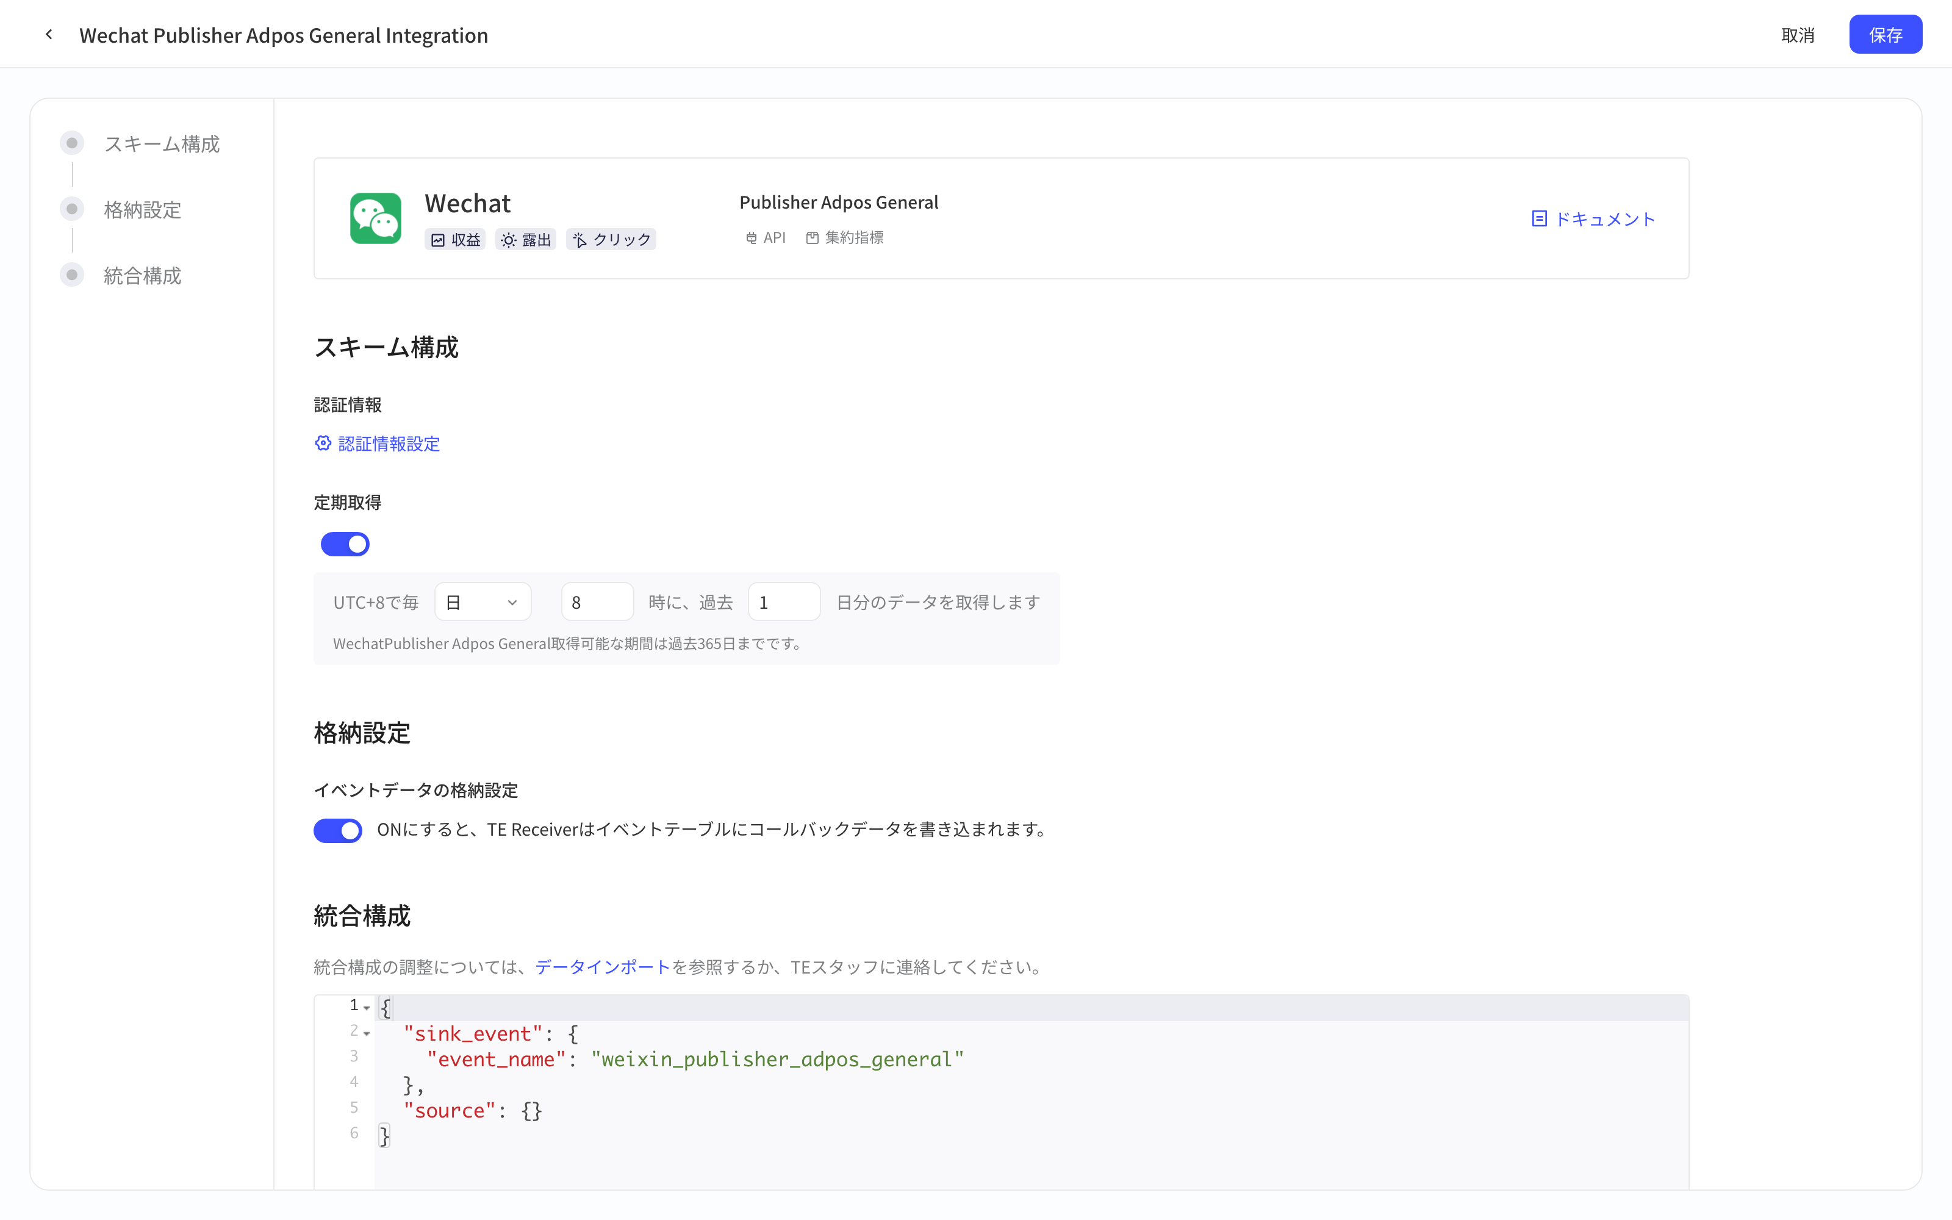Toggle the 定期取得 scheduled fetch switch
The image size is (1952, 1220).
(345, 544)
